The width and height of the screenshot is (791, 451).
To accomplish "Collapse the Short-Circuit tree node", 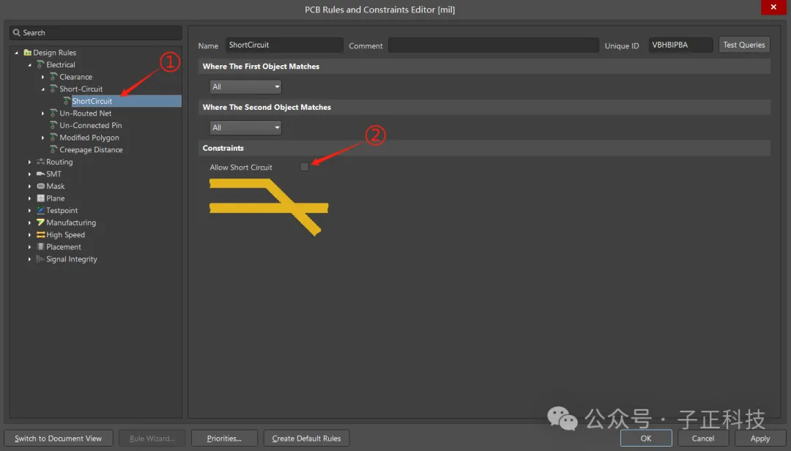I will click(42, 89).
